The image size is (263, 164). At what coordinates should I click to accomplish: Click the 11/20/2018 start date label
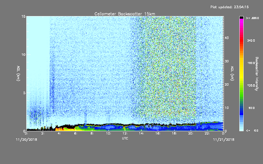[x=26, y=140]
